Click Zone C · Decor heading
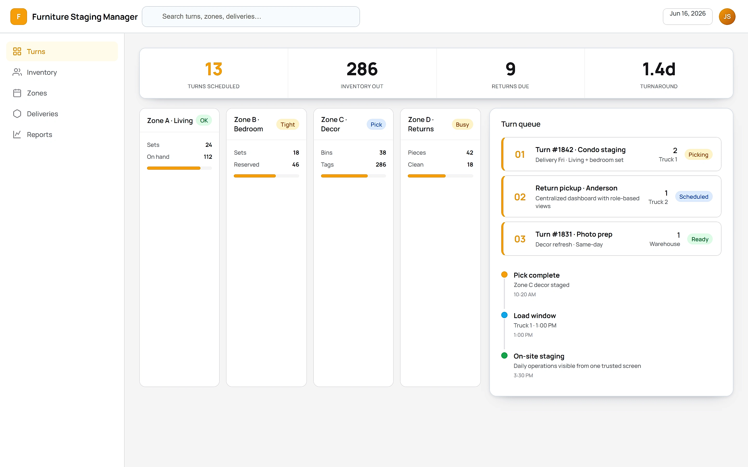This screenshot has width=748, height=467. [334, 124]
